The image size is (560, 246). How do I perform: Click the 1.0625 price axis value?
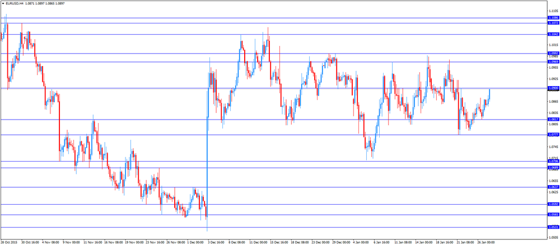point(553,192)
